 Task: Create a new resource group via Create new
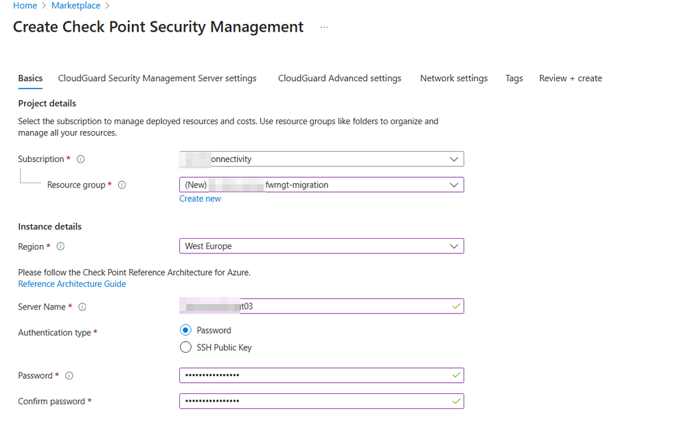200,198
